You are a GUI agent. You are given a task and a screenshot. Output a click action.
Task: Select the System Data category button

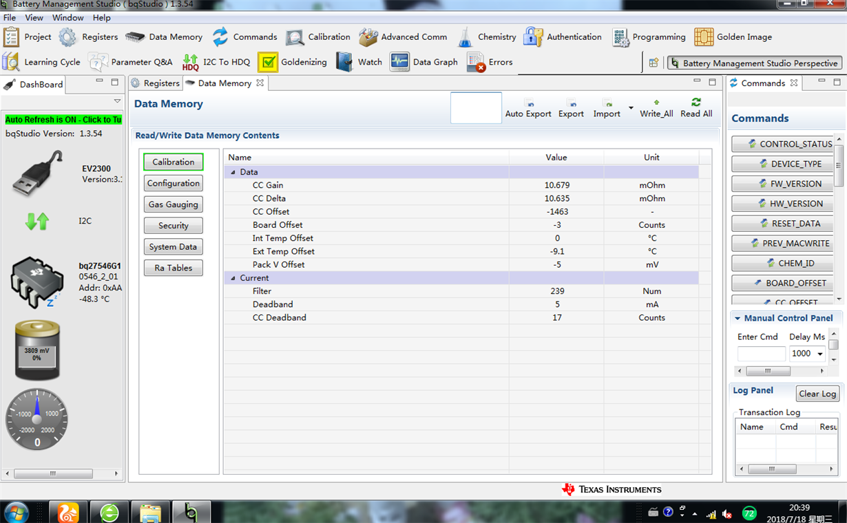(x=174, y=247)
